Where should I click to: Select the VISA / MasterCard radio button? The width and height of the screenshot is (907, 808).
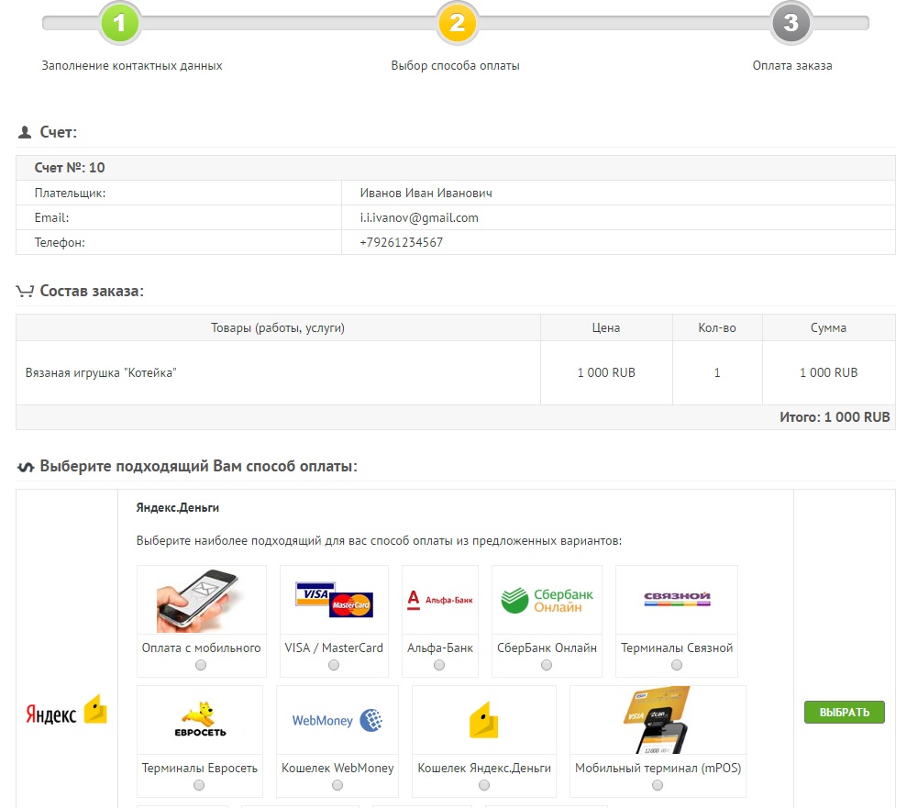(x=334, y=665)
